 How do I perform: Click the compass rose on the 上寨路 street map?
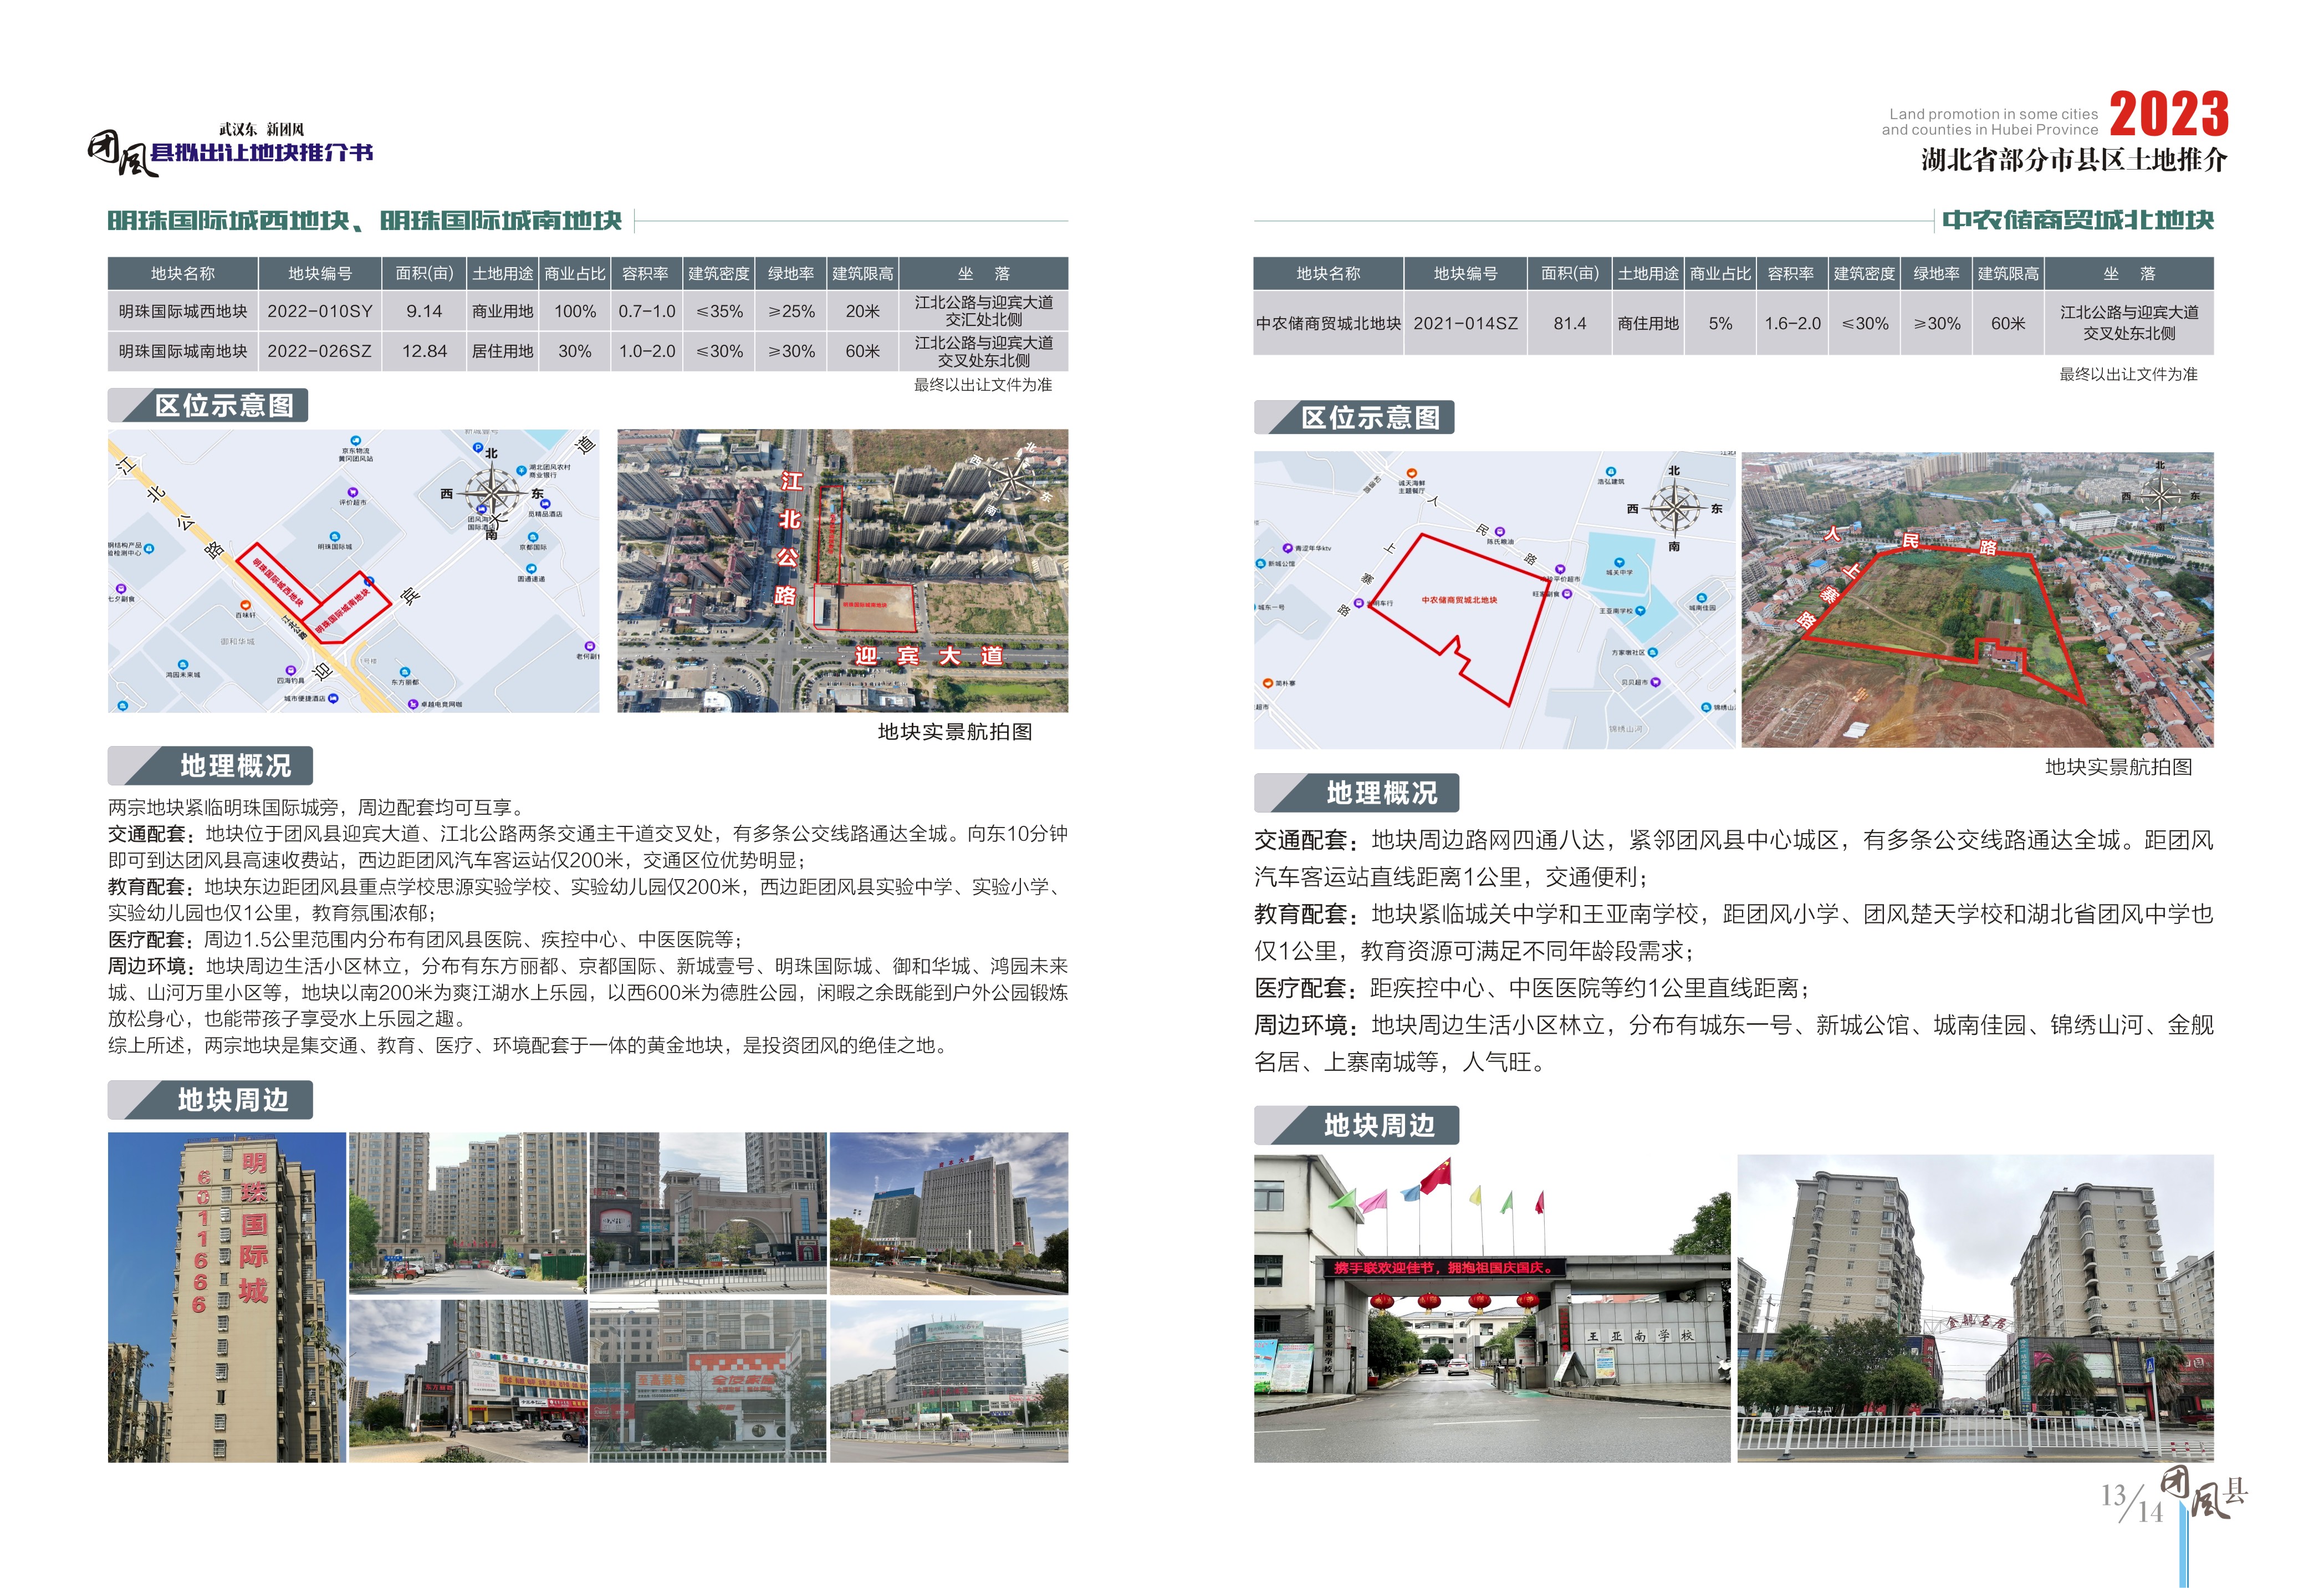tap(1675, 508)
